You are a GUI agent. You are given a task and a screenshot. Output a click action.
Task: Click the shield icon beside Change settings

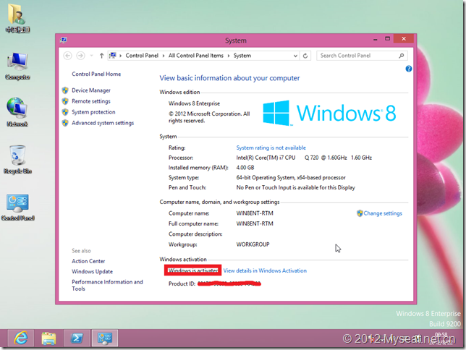[x=360, y=213]
